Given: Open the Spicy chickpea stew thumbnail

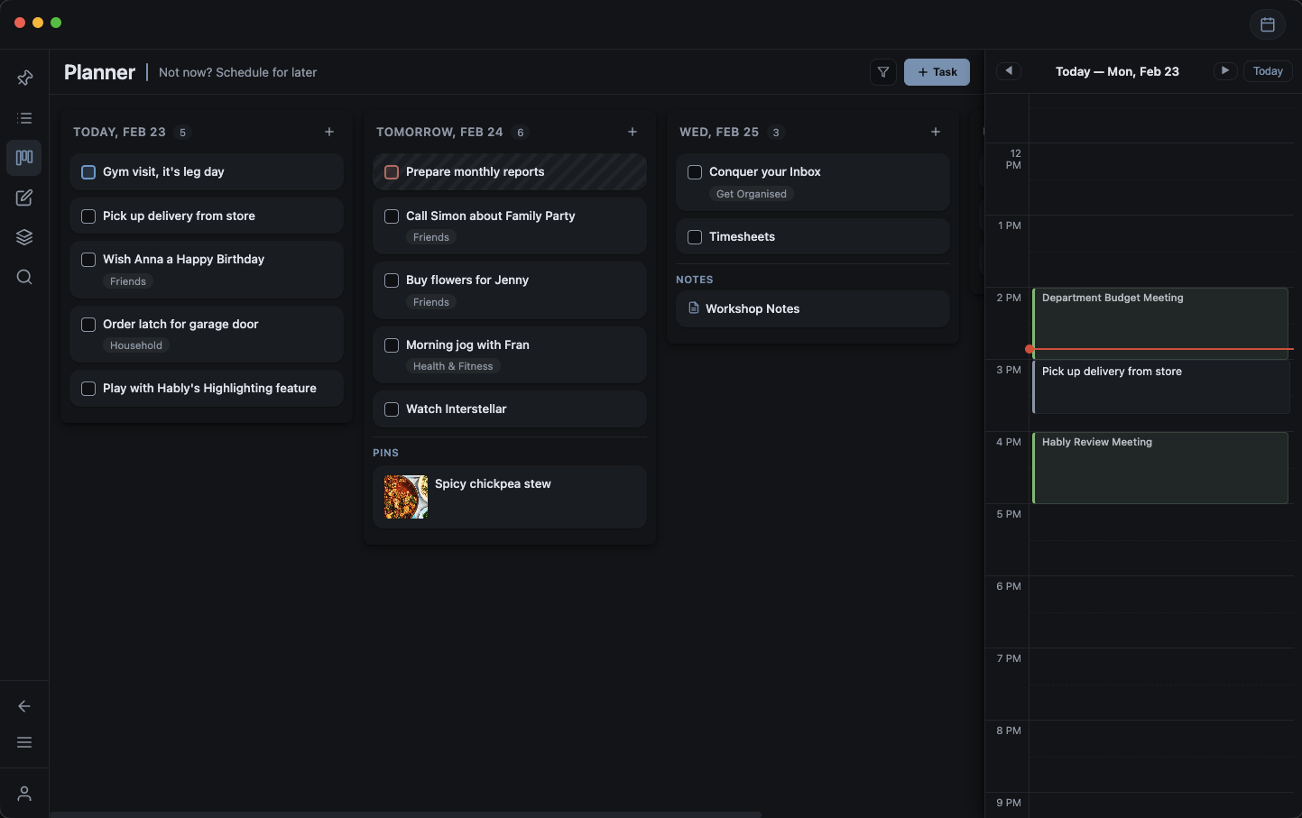Looking at the screenshot, I should tap(406, 497).
